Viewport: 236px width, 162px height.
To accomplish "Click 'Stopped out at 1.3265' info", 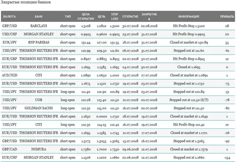I will (x=189, y=141).
